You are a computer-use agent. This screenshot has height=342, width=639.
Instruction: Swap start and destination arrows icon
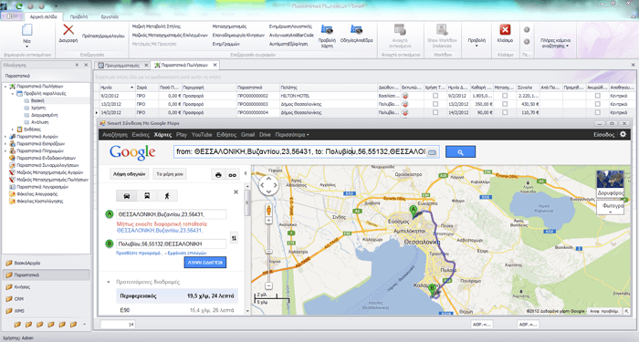point(234,238)
